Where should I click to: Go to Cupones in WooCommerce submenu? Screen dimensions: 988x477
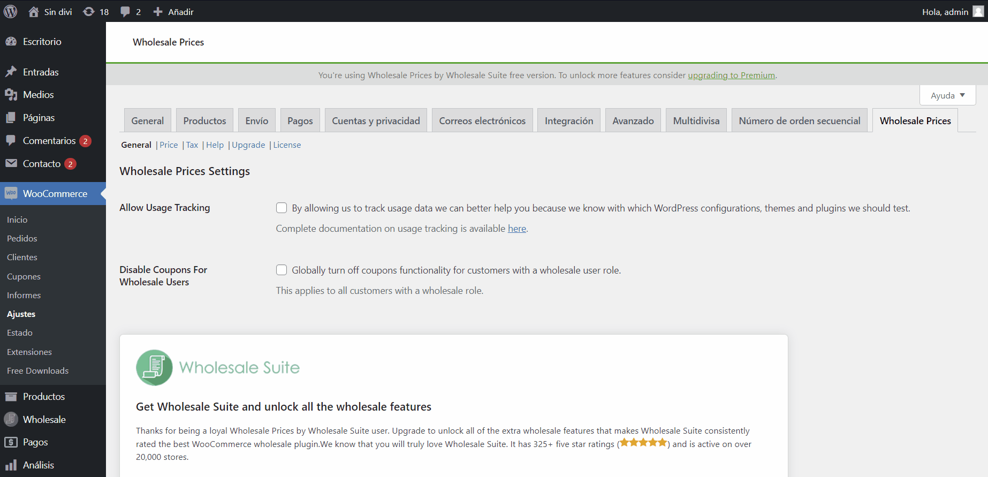coord(24,276)
